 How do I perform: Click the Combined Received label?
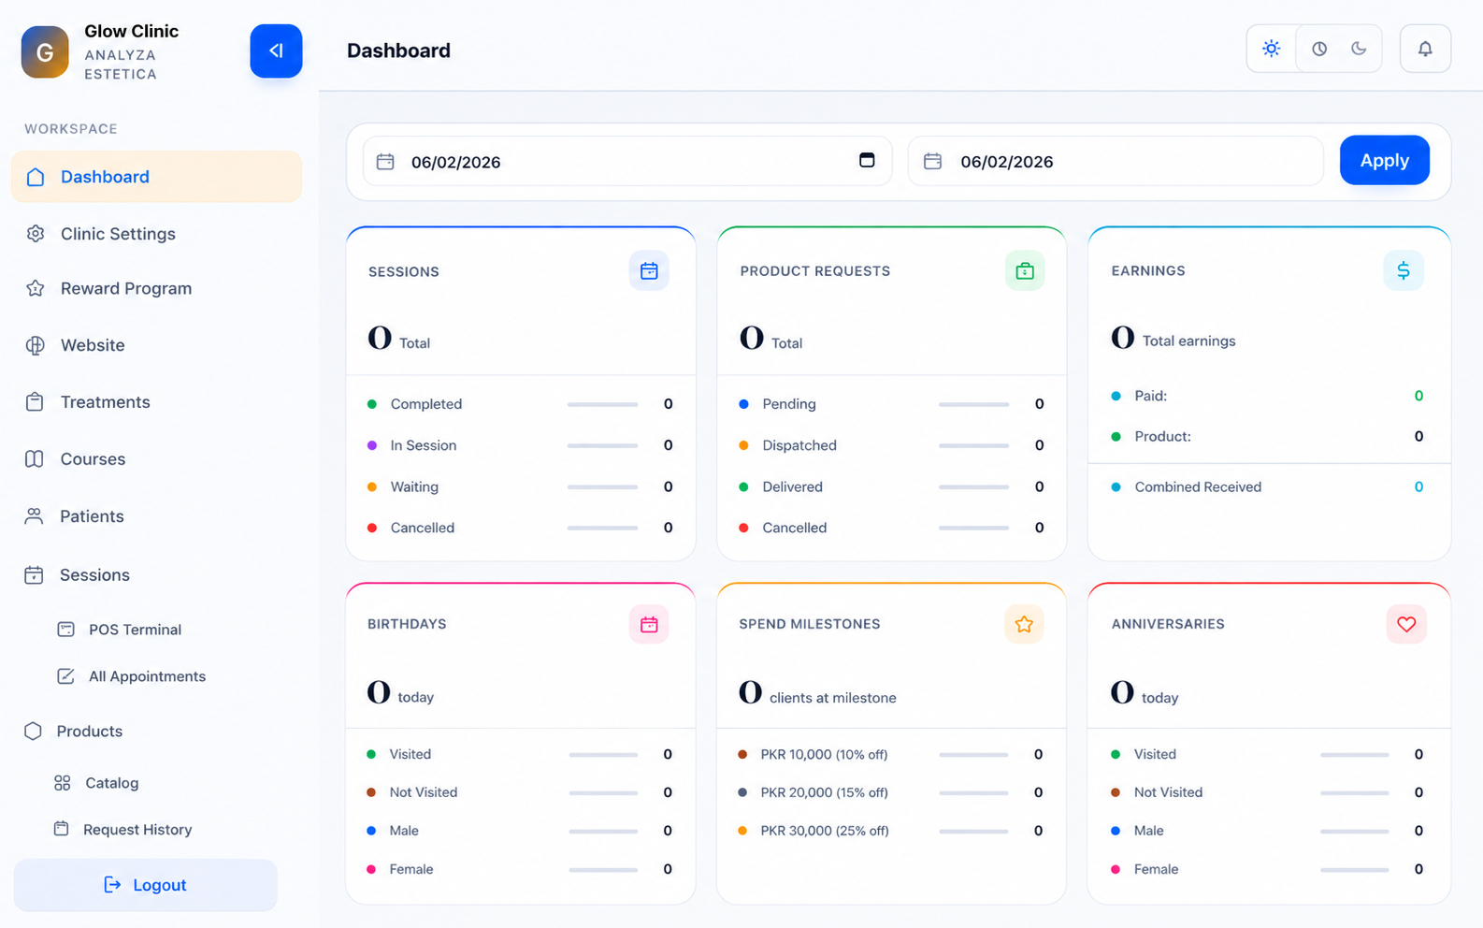pos(1198,486)
